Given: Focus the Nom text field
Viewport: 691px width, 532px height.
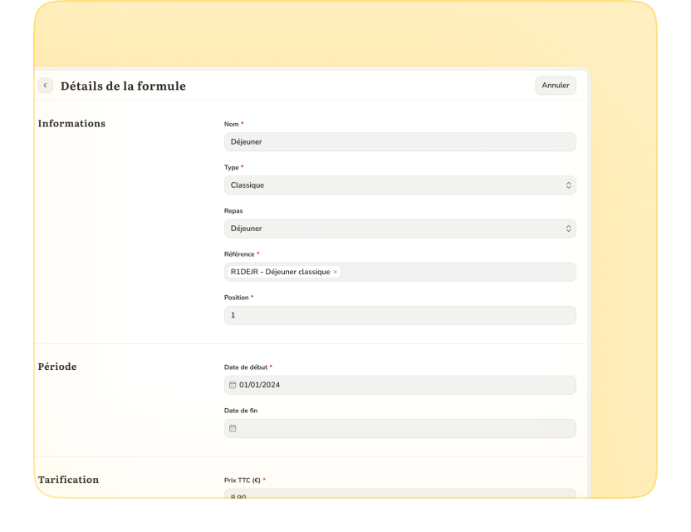Looking at the screenshot, I should [x=399, y=142].
